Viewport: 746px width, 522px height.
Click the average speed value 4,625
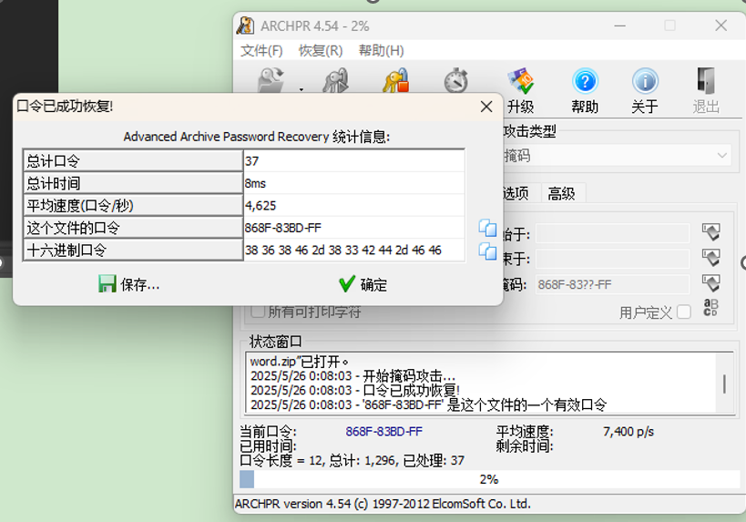(354, 206)
